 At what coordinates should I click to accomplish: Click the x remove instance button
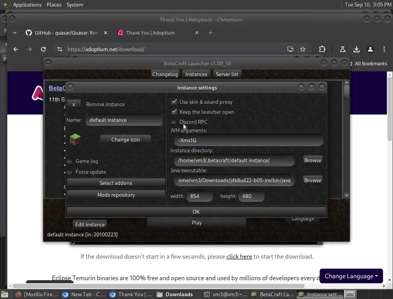click(74, 105)
